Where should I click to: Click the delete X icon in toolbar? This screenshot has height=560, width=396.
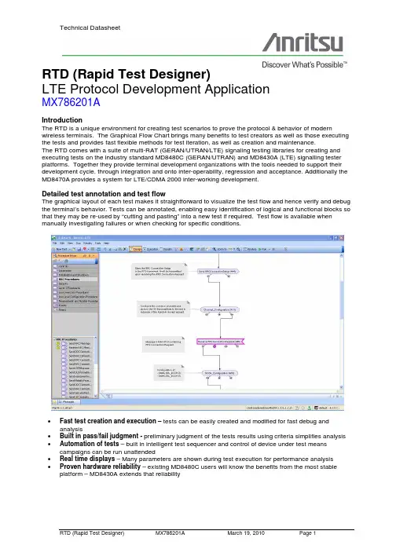coord(124,249)
